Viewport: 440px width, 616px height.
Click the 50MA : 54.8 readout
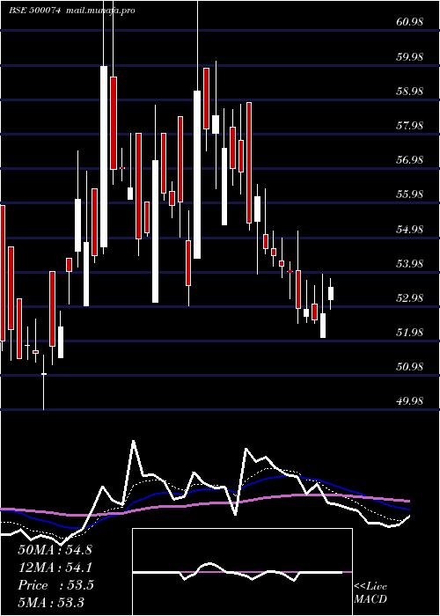pos(55,550)
